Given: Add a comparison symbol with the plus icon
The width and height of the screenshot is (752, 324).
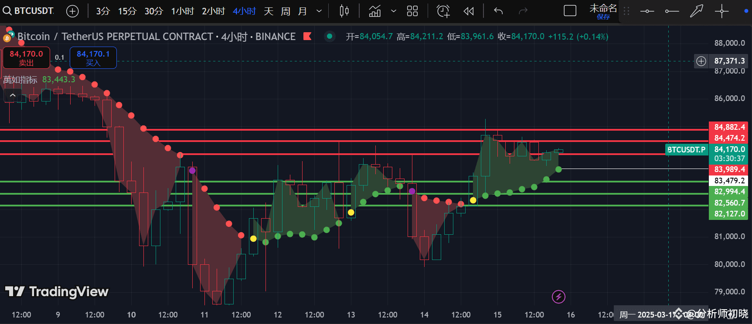Looking at the screenshot, I should tap(72, 11).
